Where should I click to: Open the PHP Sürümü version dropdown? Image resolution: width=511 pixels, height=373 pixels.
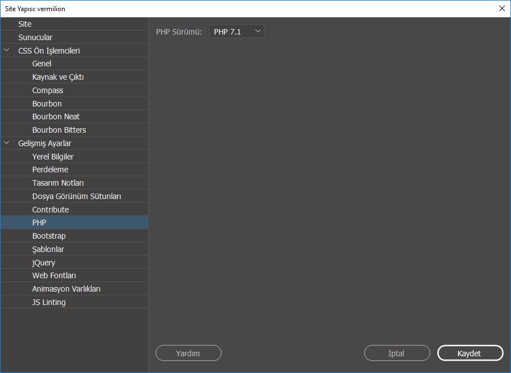(x=236, y=32)
